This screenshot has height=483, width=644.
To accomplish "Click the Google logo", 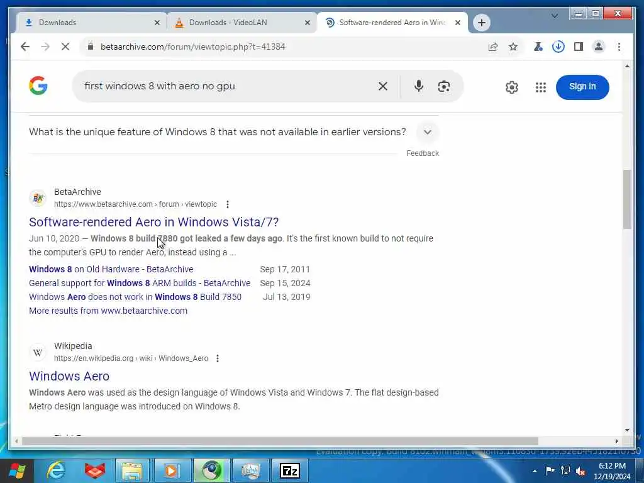I will [x=38, y=86].
